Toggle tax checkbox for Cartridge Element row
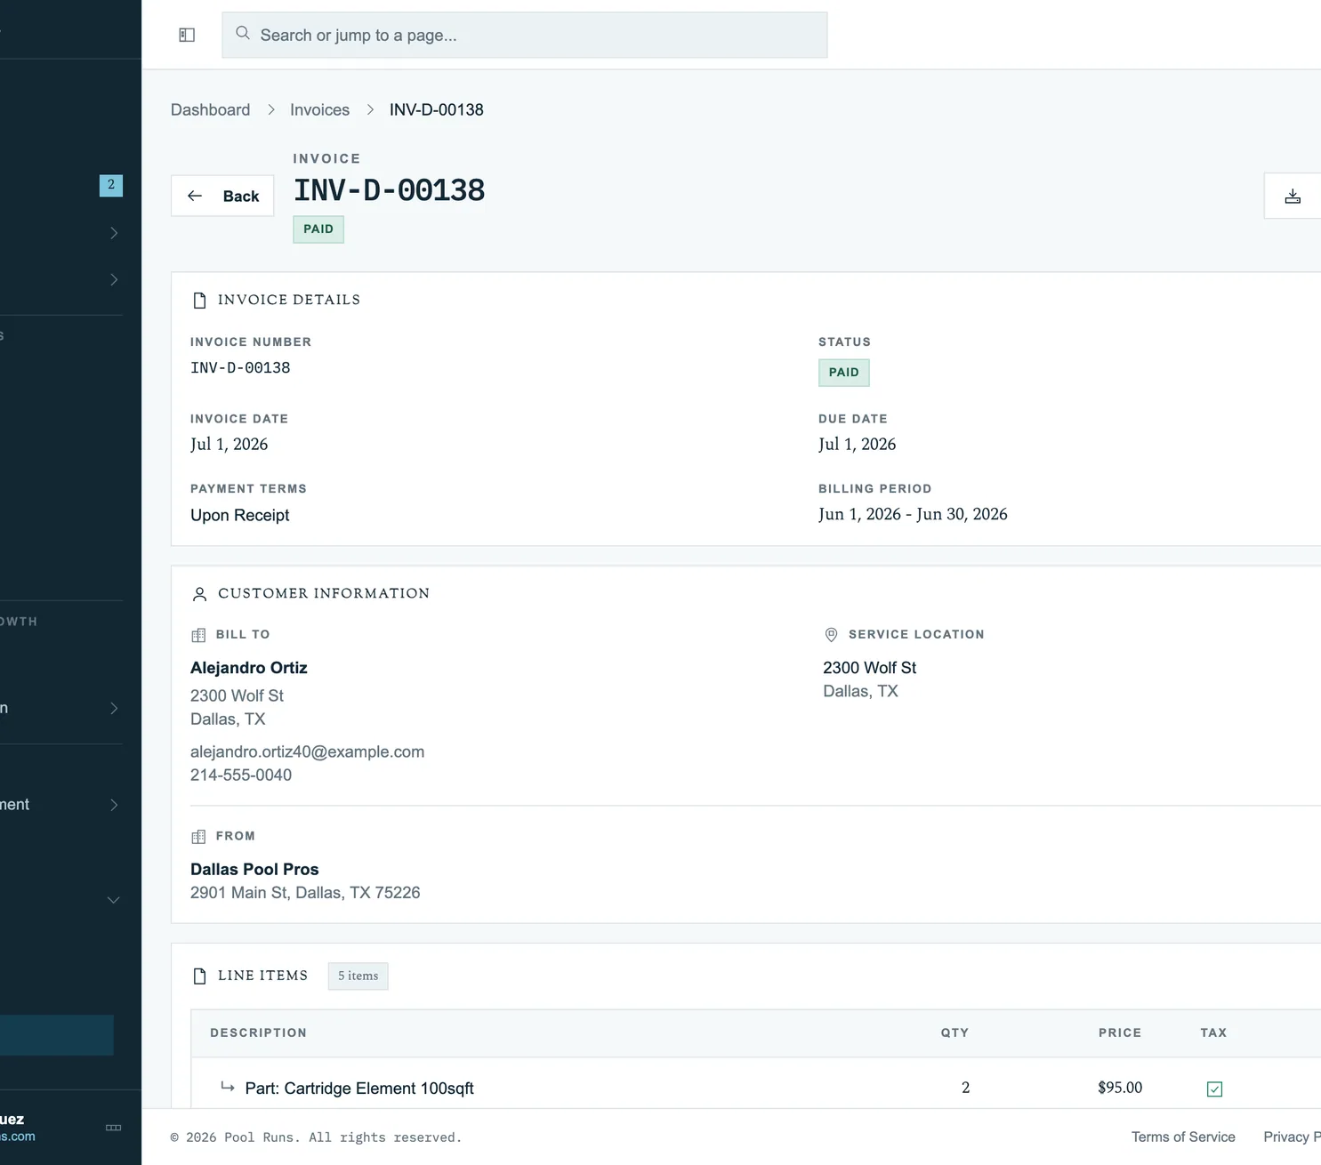1321x1165 pixels. 1214,1089
